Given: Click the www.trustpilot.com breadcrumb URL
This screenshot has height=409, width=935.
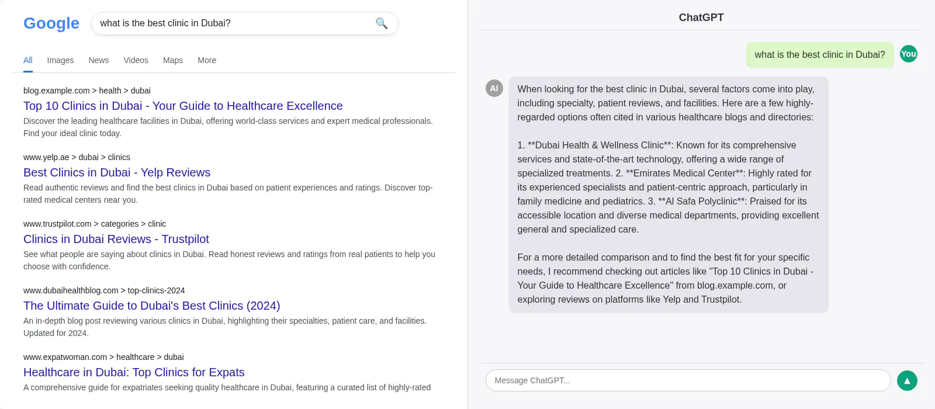Looking at the screenshot, I should [95, 224].
